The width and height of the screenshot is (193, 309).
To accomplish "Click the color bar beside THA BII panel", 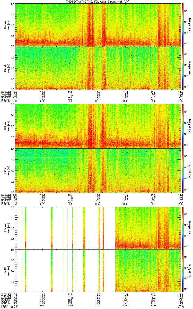I will (x=183, y=68).
